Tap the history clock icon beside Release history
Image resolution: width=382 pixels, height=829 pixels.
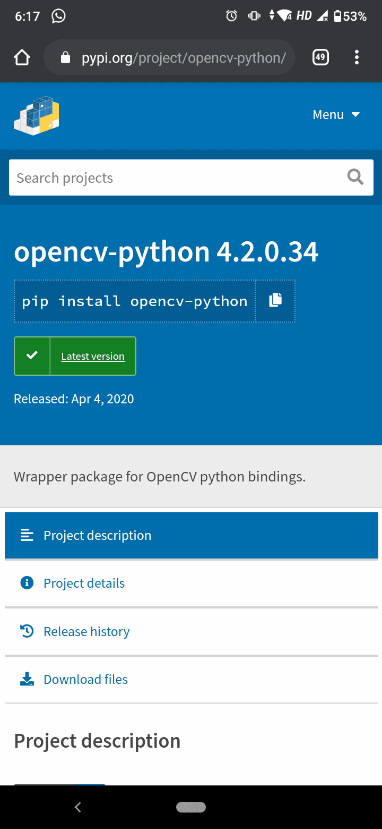click(x=27, y=631)
